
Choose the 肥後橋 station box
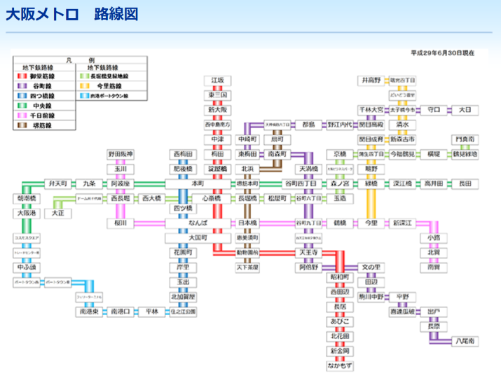[x=183, y=169]
